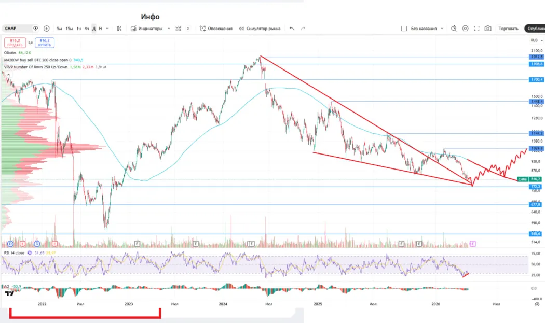Expand the Индикаторы dropdown arrow
The width and height of the screenshot is (545, 323).
(x=169, y=29)
